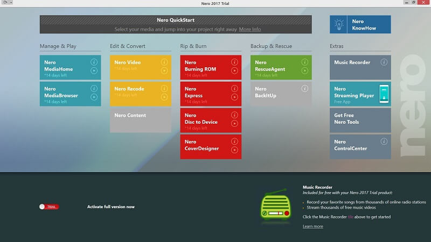Open info for Nero MediaBrowser
The image size is (431, 242).
click(x=94, y=89)
